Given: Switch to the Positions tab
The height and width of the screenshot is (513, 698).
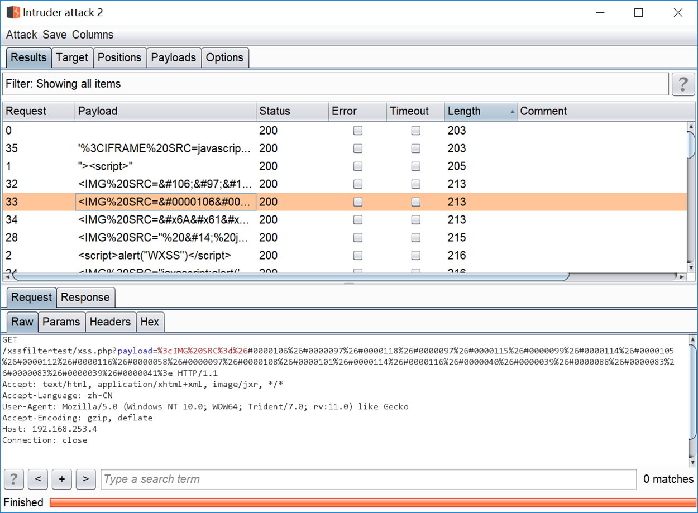Looking at the screenshot, I should pyautogui.click(x=119, y=57).
